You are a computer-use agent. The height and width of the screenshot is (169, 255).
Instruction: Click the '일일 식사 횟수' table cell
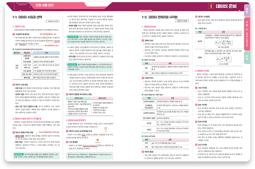pos(27,74)
